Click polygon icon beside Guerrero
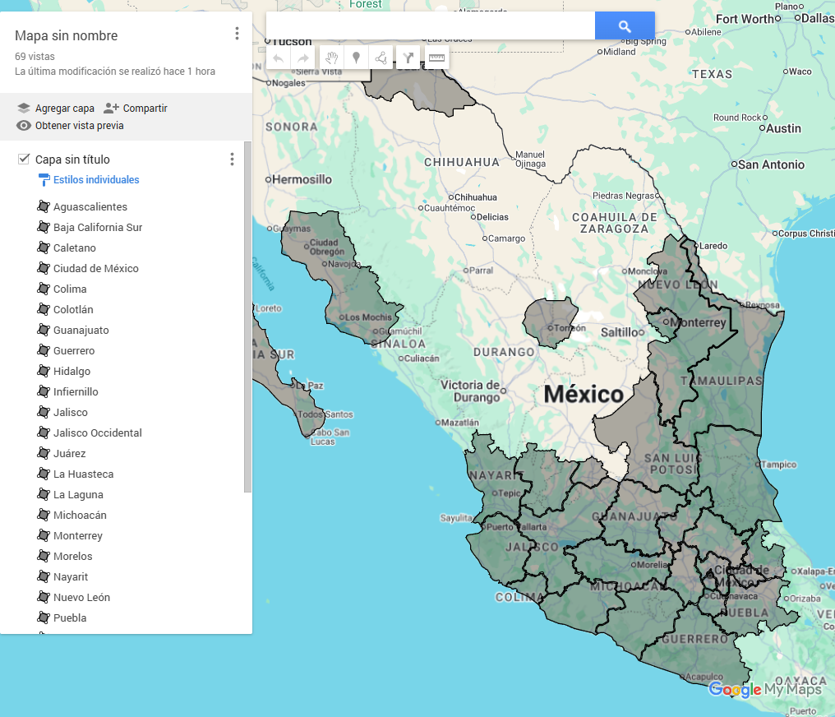 [44, 350]
